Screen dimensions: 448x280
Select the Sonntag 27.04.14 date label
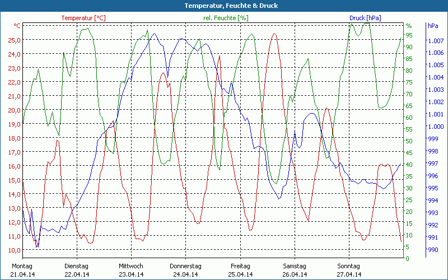pyautogui.click(x=348, y=270)
